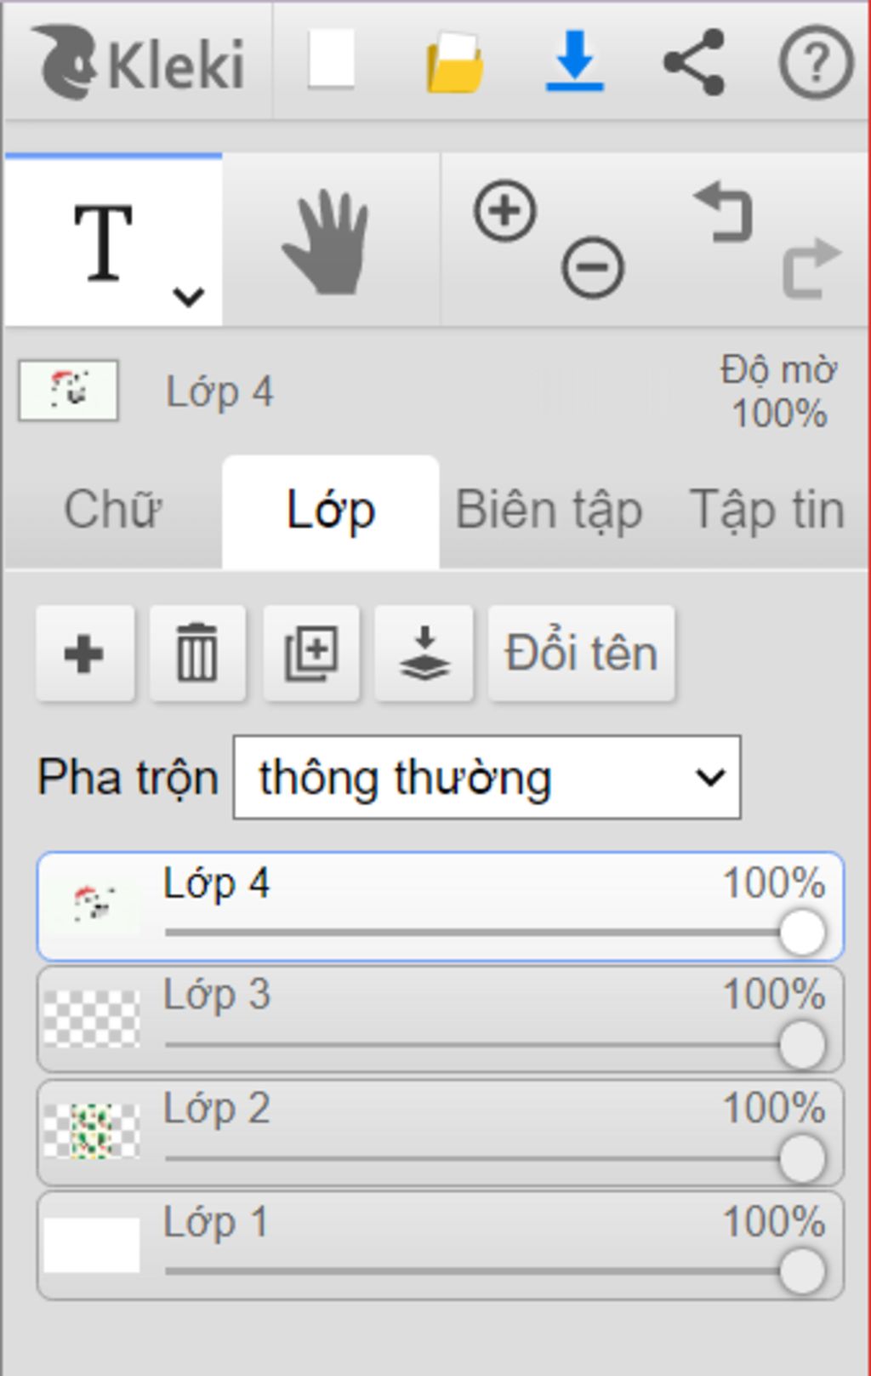This screenshot has width=871, height=1376.
Task: Click the Lớp 3 opacity slider handle
Action: [x=802, y=1046]
